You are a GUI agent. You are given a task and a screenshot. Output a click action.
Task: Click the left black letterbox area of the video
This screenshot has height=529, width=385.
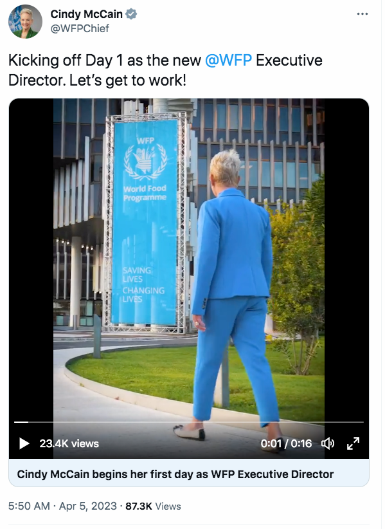tap(31, 256)
